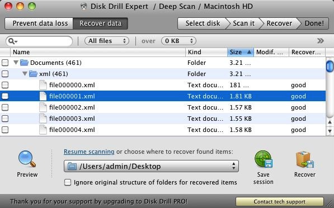Click the Documents folder icon
The height and width of the screenshot is (208, 334).
click(x=24, y=63)
